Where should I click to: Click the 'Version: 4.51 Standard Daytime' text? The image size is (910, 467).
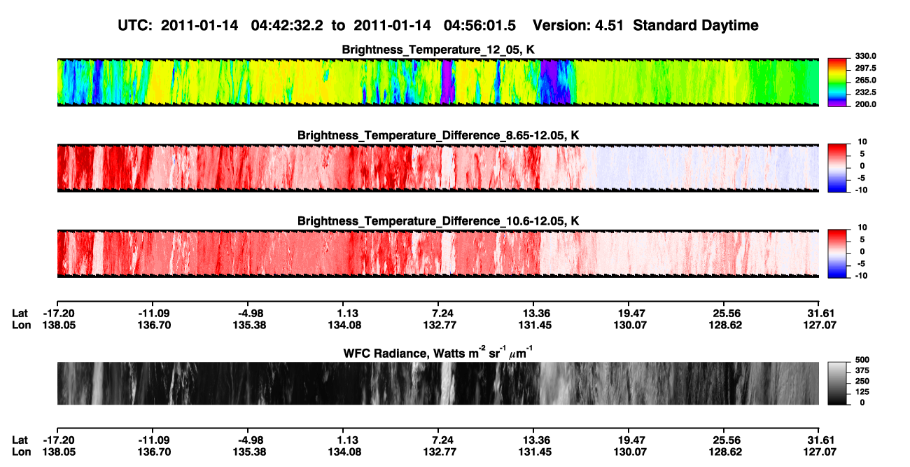tap(645, 25)
